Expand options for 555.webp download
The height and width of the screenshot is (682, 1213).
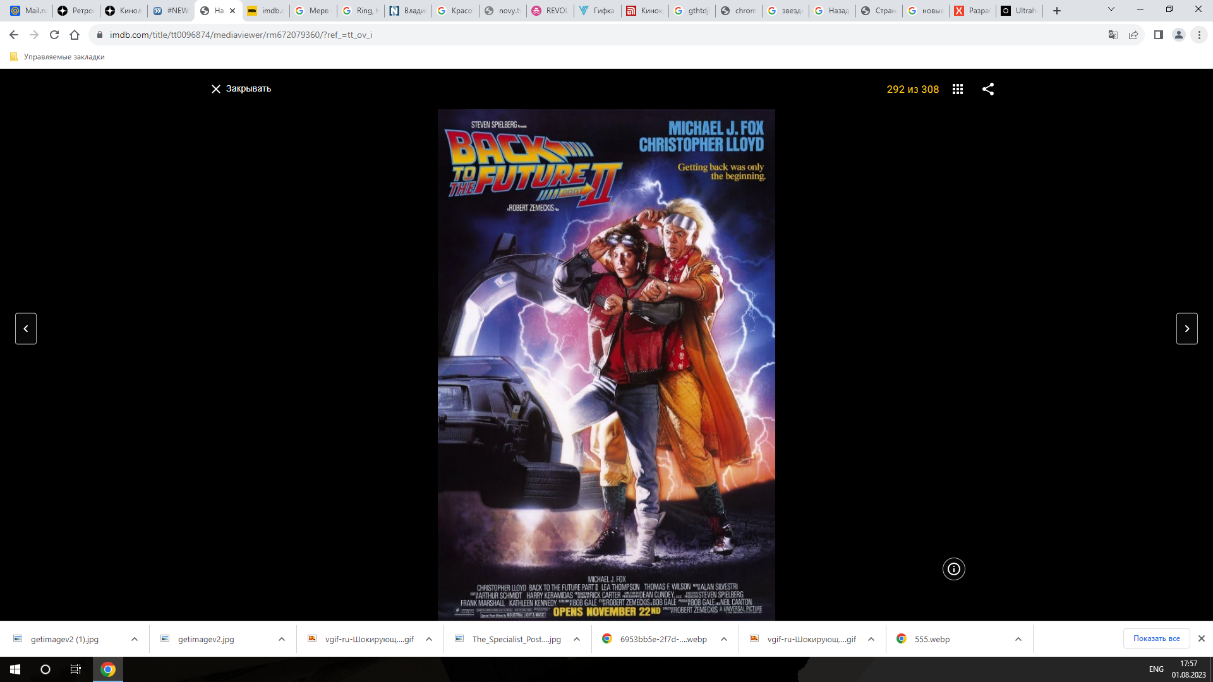tap(1018, 639)
